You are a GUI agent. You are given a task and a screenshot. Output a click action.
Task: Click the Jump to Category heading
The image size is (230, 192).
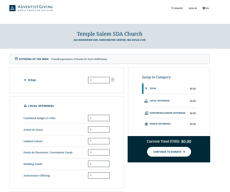tap(156, 77)
